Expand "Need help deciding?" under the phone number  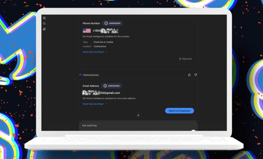(x=93, y=52)
